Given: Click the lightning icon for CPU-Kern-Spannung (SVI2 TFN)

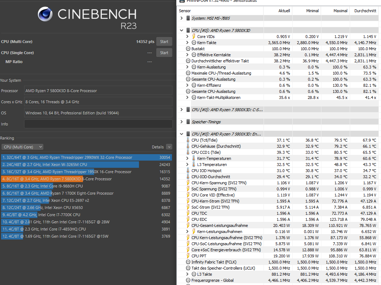Looking at the screenshot, I should pyautogui.click(x=188, y=182).
